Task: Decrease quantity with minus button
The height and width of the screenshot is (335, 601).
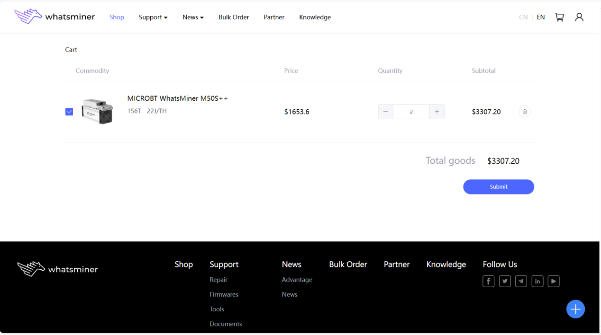Action: (x=386, y=112)
